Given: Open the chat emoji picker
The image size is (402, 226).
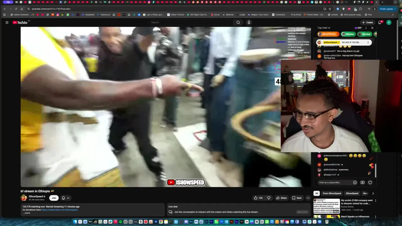Looking at the screenshot, I should (x=355, y=182).
